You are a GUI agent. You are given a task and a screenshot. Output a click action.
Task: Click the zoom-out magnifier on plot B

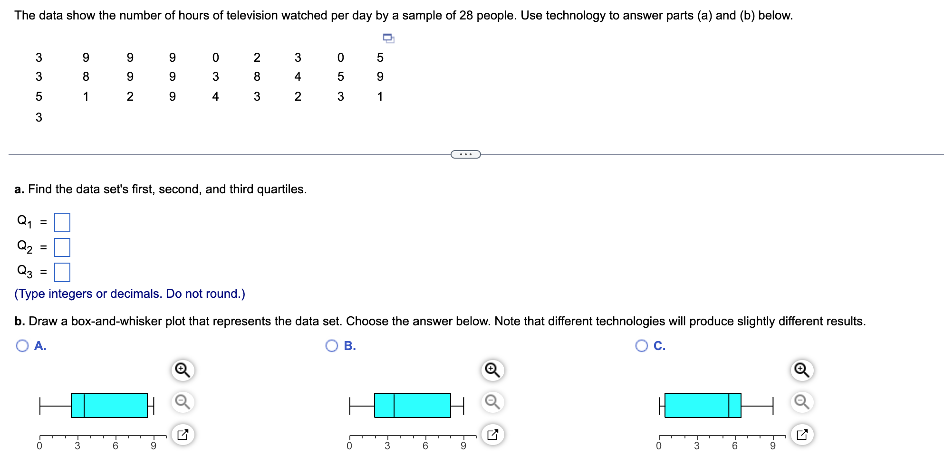[x=492, y=401]
